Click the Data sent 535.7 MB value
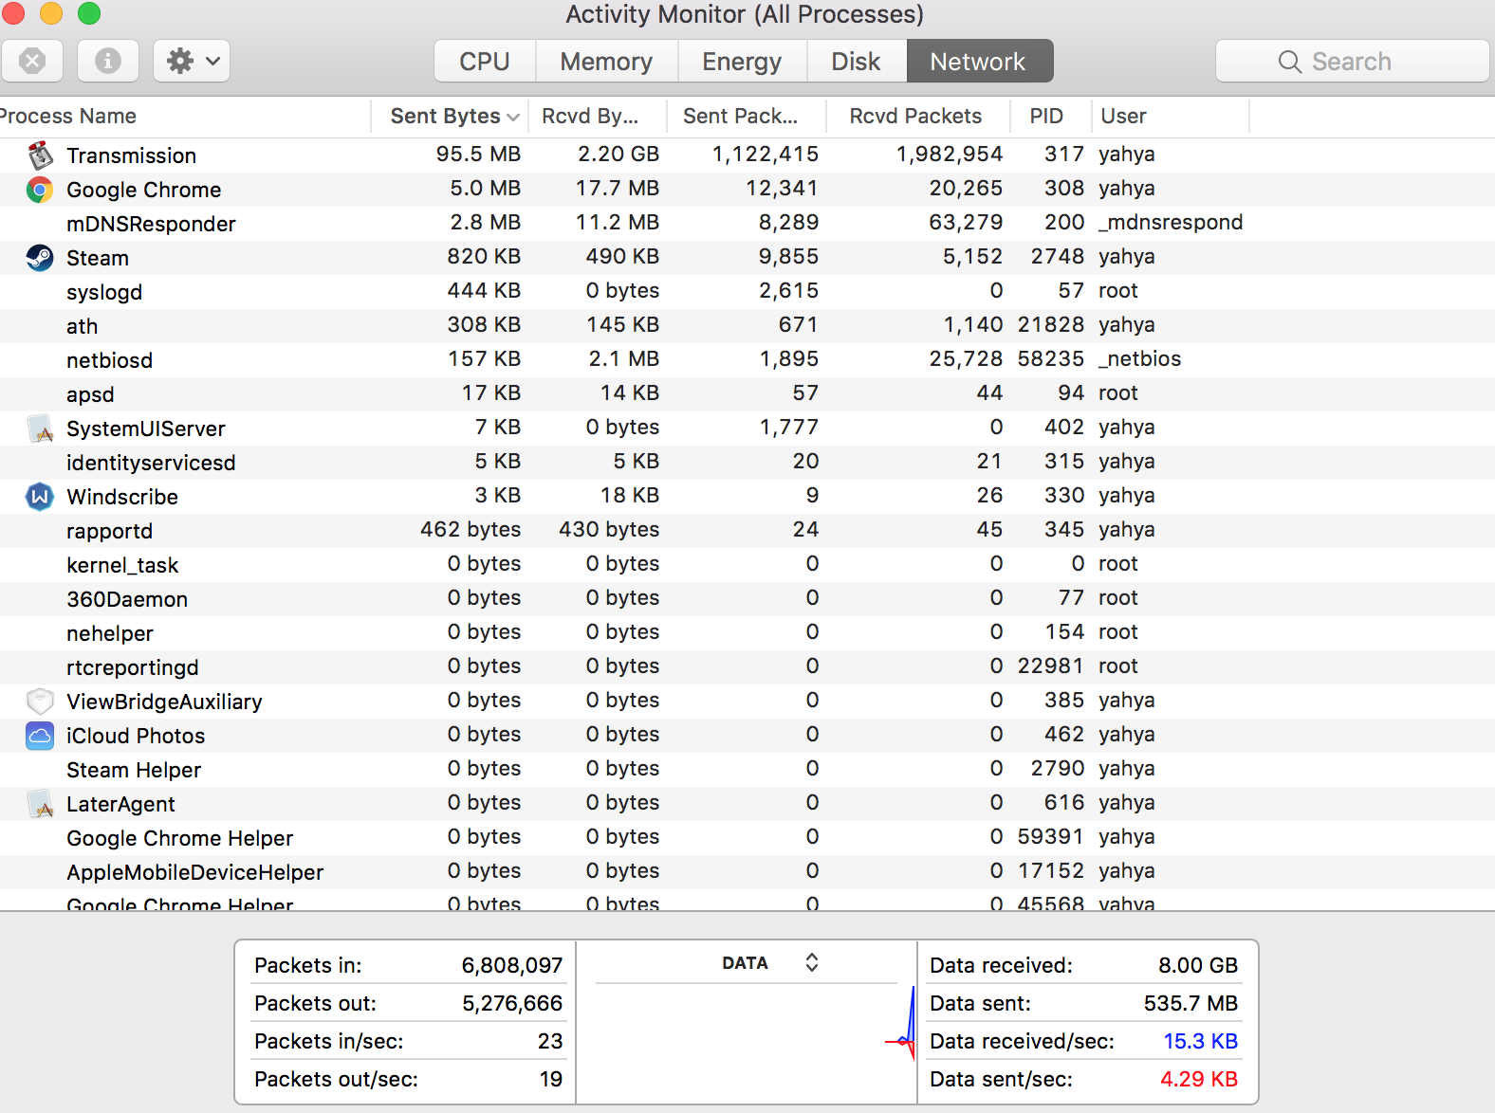This screenshot has height=1113, width=1495. click(1190, 1003)
